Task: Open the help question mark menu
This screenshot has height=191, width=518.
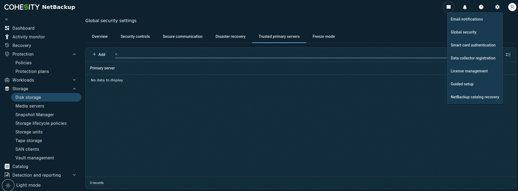Action: pyautogui.click(x=481, y=7)
